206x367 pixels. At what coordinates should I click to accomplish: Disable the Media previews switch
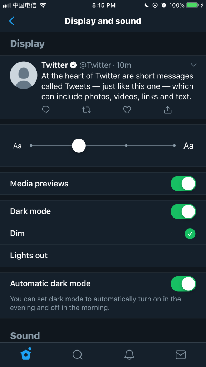183,183
